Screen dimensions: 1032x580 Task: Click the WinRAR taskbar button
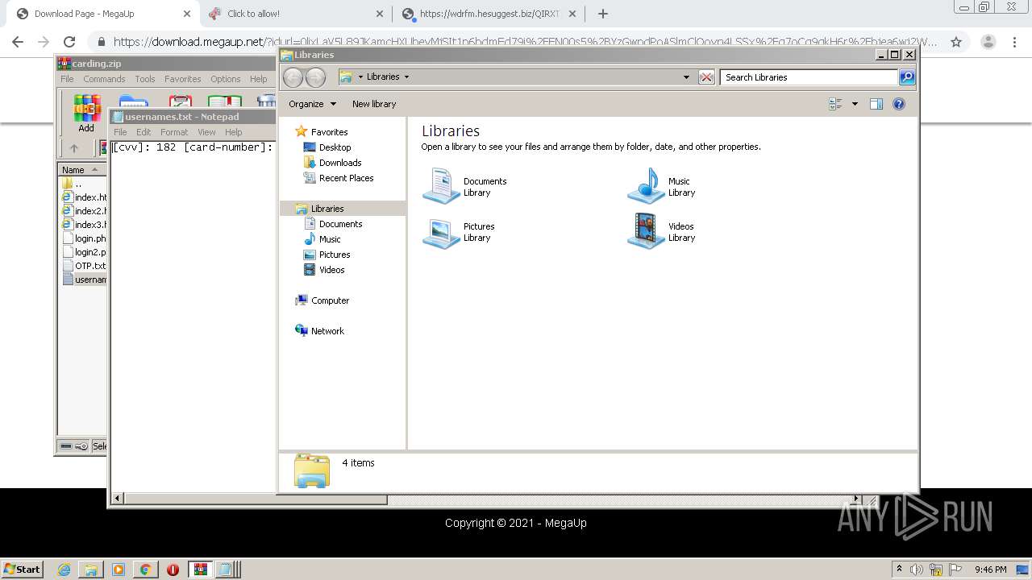tap(200, 570)
